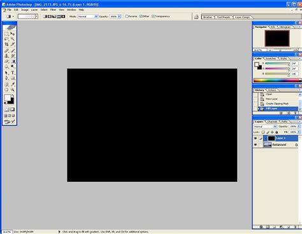Select the Slice tool

(x=13, y=44)
